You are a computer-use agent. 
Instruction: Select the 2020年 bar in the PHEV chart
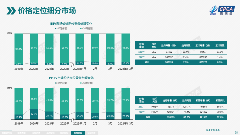click(x=34, y=104)
